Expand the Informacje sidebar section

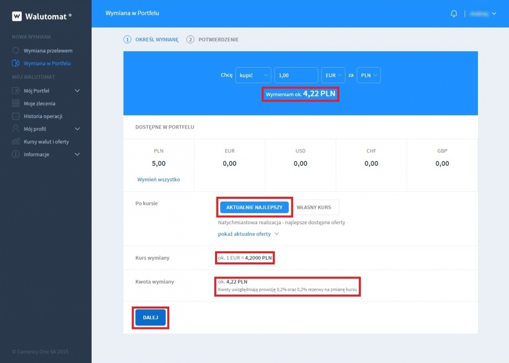pos(77,155)
